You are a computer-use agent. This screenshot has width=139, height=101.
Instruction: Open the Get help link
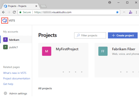(x=8, y=84)
